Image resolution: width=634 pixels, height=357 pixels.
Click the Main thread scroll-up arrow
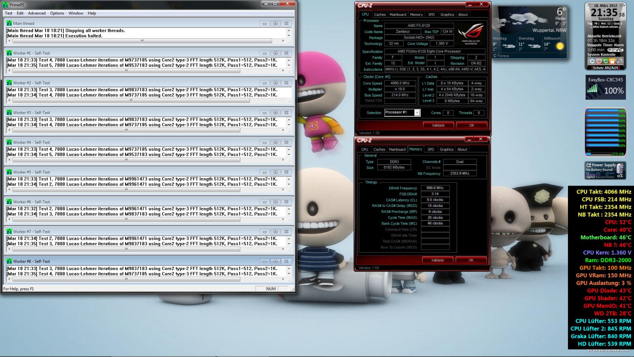pos(289,31)
